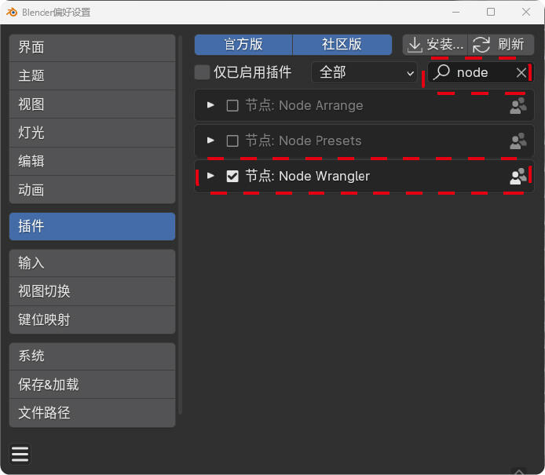Click the sidebar vertical scrollbar
545x475 pixels.
tap(180, 224)
